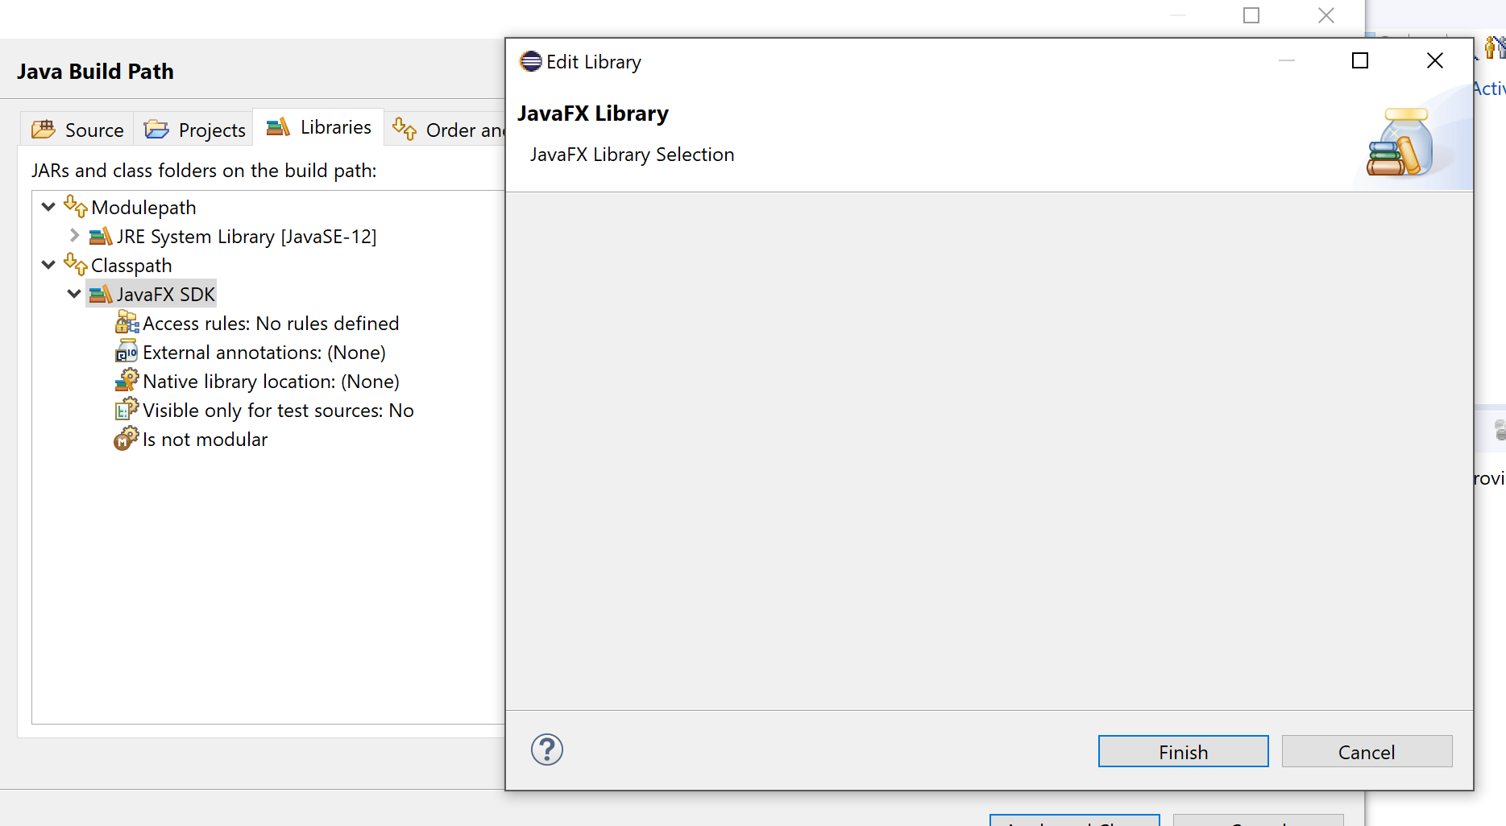Image resolution: width=1506 pixels, height=826 pixels.
Task: Click the JRE System Library books icon
Action: click(101, 236)
